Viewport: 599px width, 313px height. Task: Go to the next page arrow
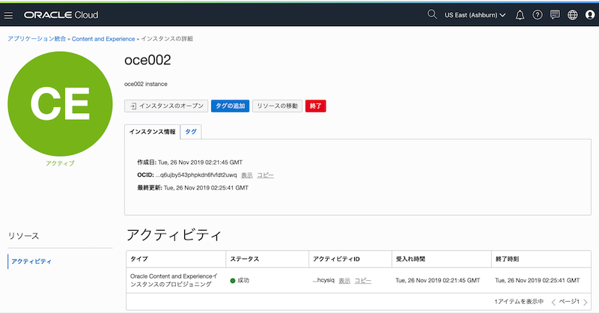(586, 302)
